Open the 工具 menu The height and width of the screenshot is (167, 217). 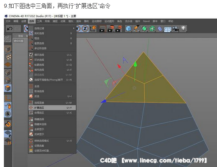point(39,21)
